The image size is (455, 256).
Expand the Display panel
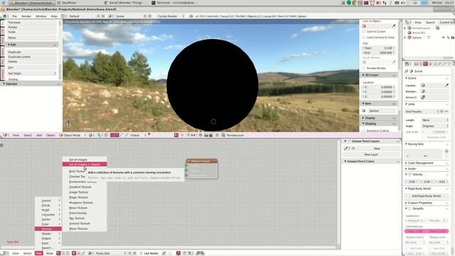click(378, 118)
